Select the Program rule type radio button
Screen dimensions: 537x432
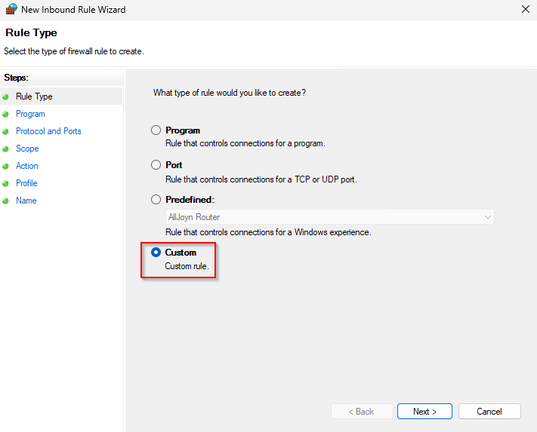(x=156, y=130)
